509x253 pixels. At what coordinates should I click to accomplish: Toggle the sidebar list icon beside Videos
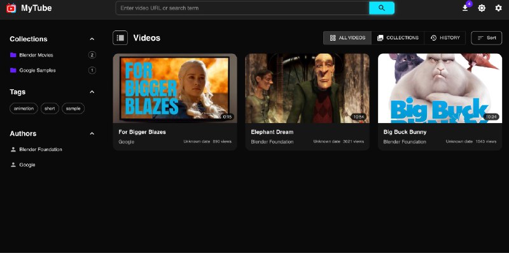[x=120, y=38]
